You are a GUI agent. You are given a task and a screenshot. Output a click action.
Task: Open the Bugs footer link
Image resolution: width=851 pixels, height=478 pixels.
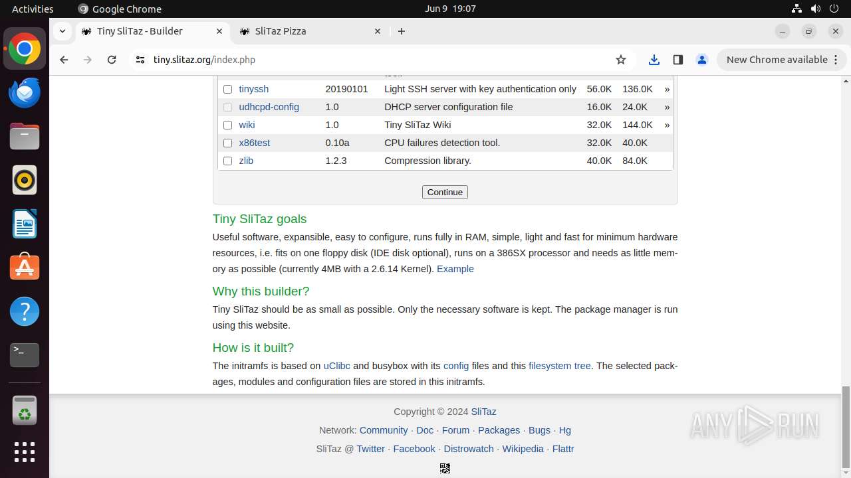coord(539,430)
